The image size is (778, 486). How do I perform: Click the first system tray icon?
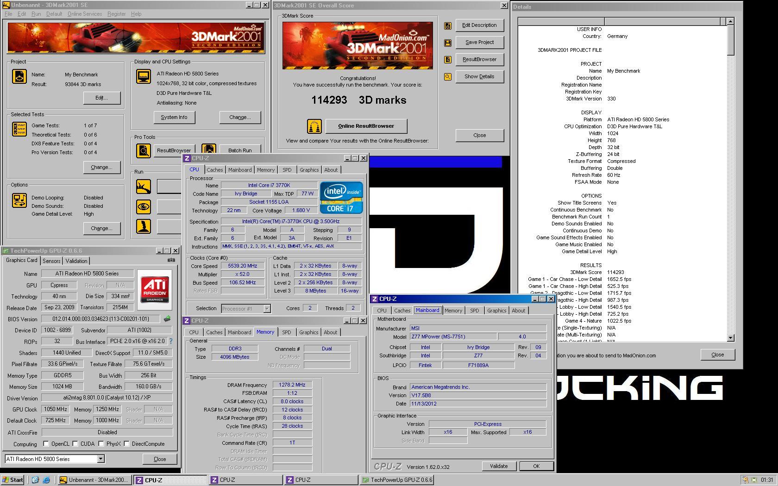[745, 480]
